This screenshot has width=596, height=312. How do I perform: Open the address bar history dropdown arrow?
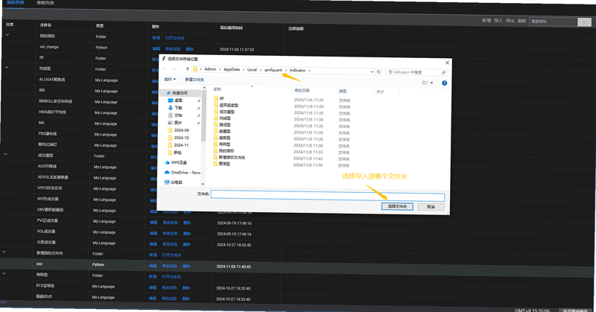(372, 71)
